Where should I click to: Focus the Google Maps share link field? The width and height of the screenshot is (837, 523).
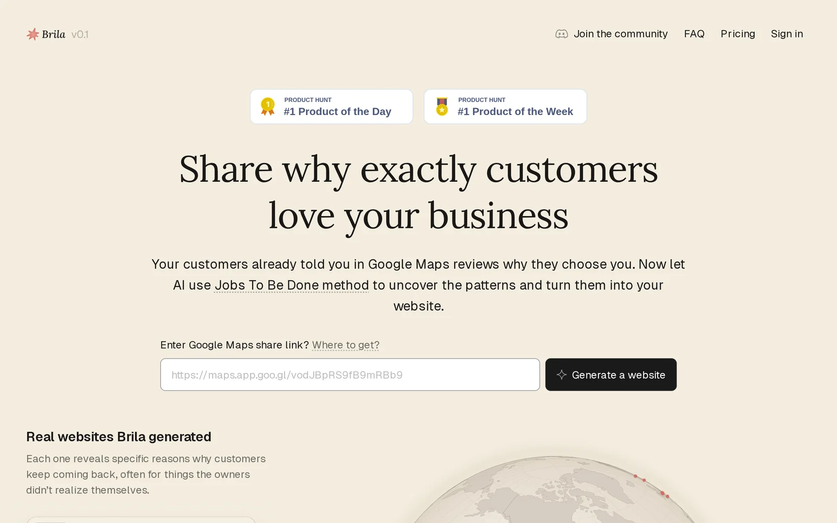tap(350, 374)
